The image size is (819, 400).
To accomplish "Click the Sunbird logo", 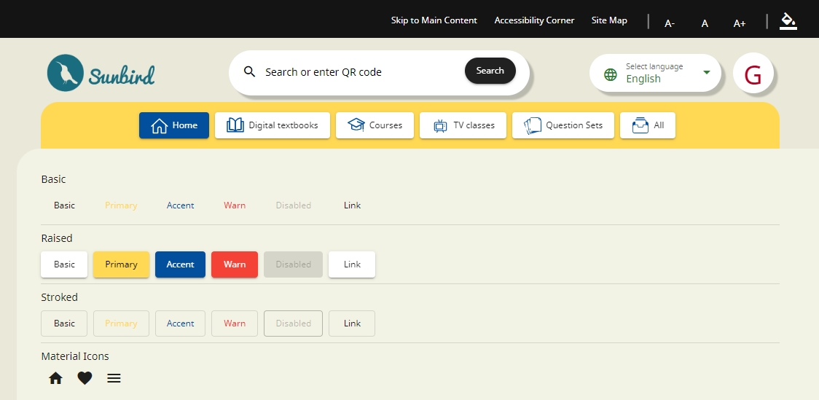I will pyautogui.click(x=101, y=74).
